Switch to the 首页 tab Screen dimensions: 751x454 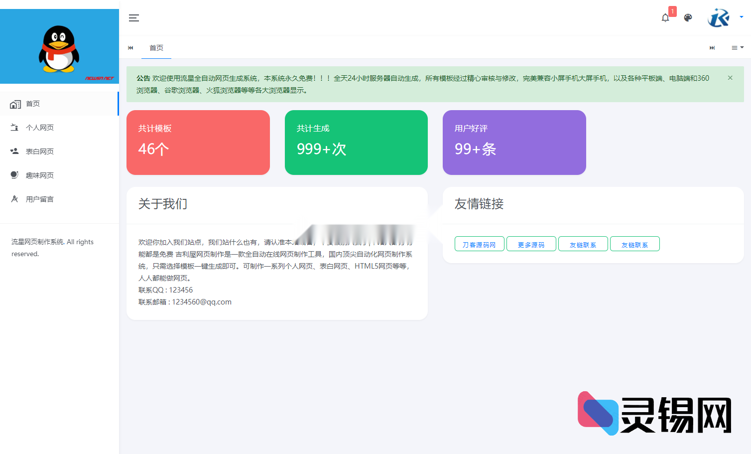click(156, 48)
